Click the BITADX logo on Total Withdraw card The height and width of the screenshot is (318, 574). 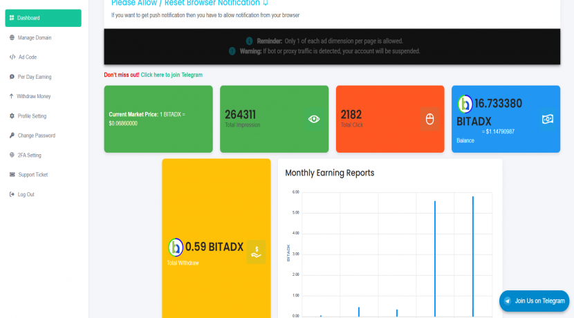(176, 247)
